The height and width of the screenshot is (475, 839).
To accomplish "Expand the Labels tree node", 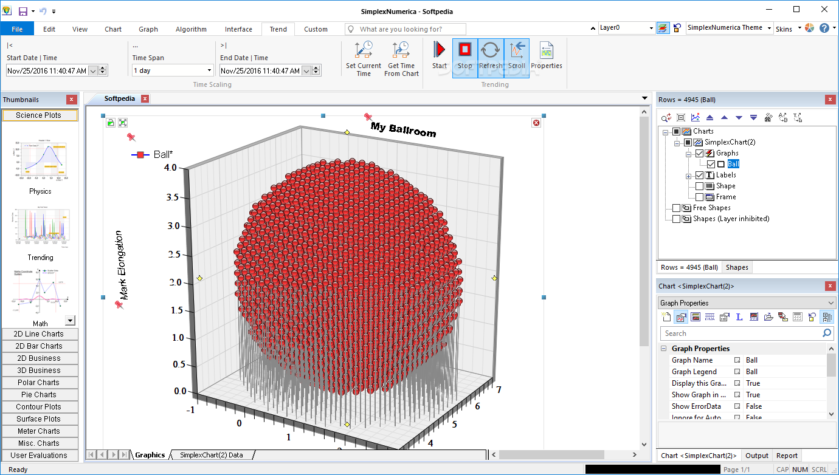I will [x=688, y=176].
